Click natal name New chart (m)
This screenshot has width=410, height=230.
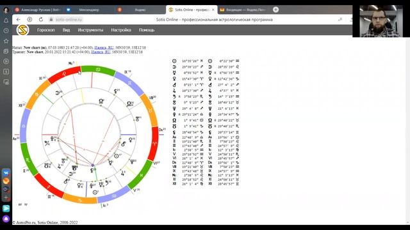click(35, 48)
